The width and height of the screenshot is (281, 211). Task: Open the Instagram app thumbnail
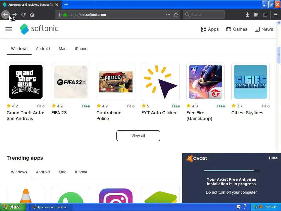116,195
